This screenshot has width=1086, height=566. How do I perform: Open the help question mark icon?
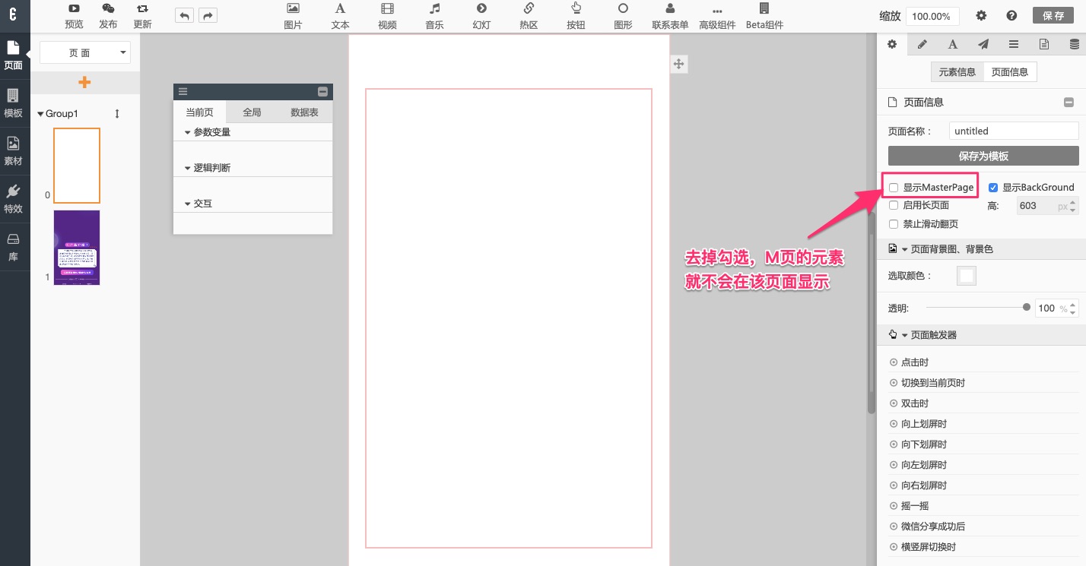tap(1011, 15)
